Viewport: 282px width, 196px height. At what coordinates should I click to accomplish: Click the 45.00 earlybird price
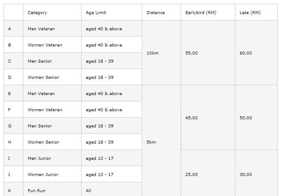coord(192,118)
